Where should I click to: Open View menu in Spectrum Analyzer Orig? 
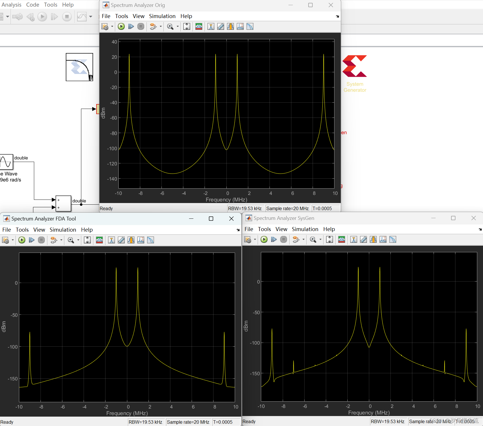138,16
